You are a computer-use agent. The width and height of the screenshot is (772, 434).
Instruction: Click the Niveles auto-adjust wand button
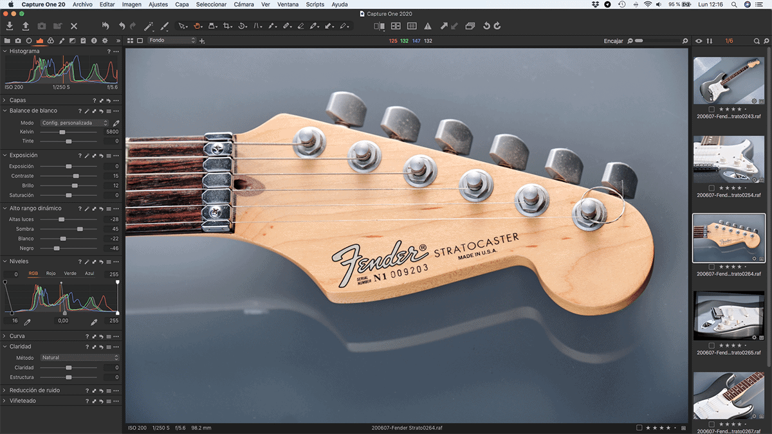(87, 262)
